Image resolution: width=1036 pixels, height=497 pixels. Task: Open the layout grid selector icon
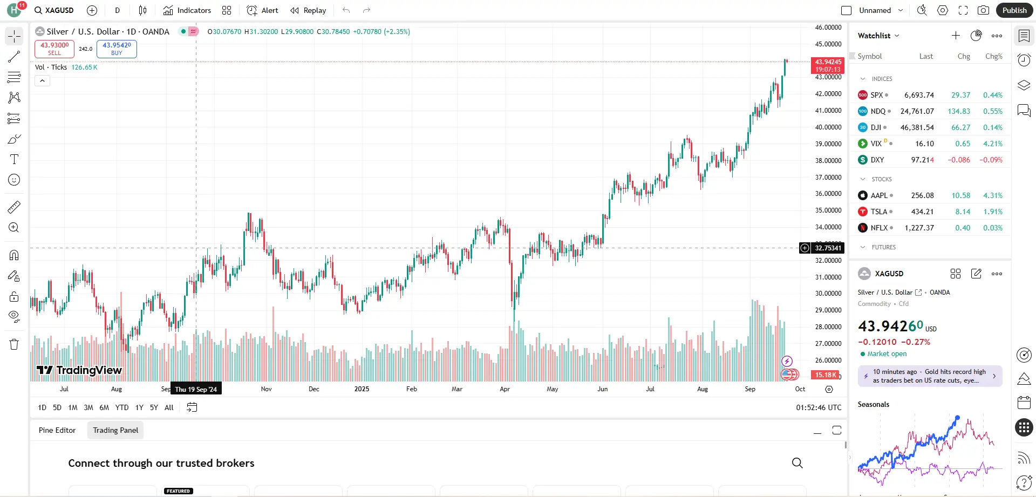(227, 10)
